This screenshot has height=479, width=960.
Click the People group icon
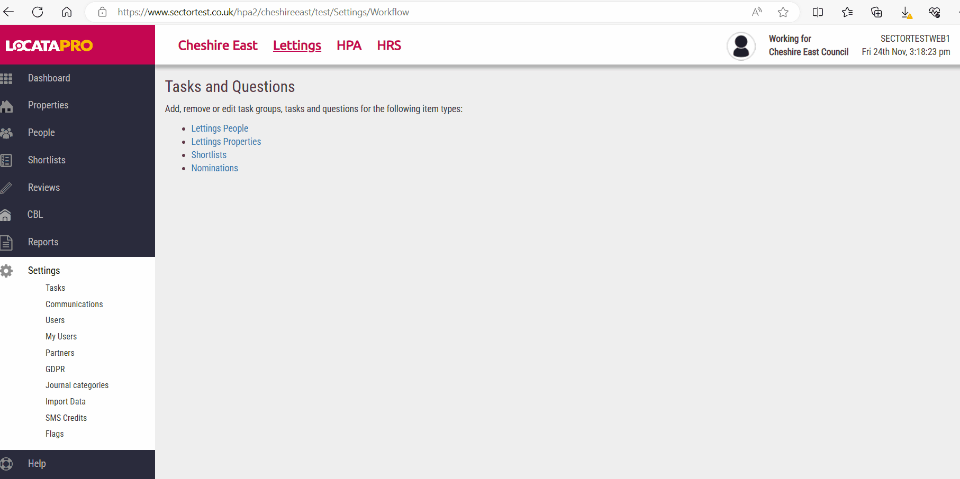[6, 133]
